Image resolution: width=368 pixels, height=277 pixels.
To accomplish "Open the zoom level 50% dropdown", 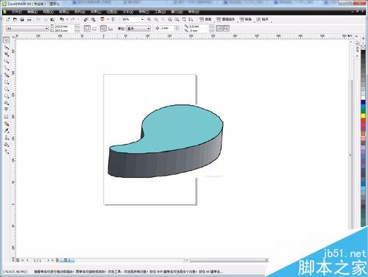I will coord(142,19).
